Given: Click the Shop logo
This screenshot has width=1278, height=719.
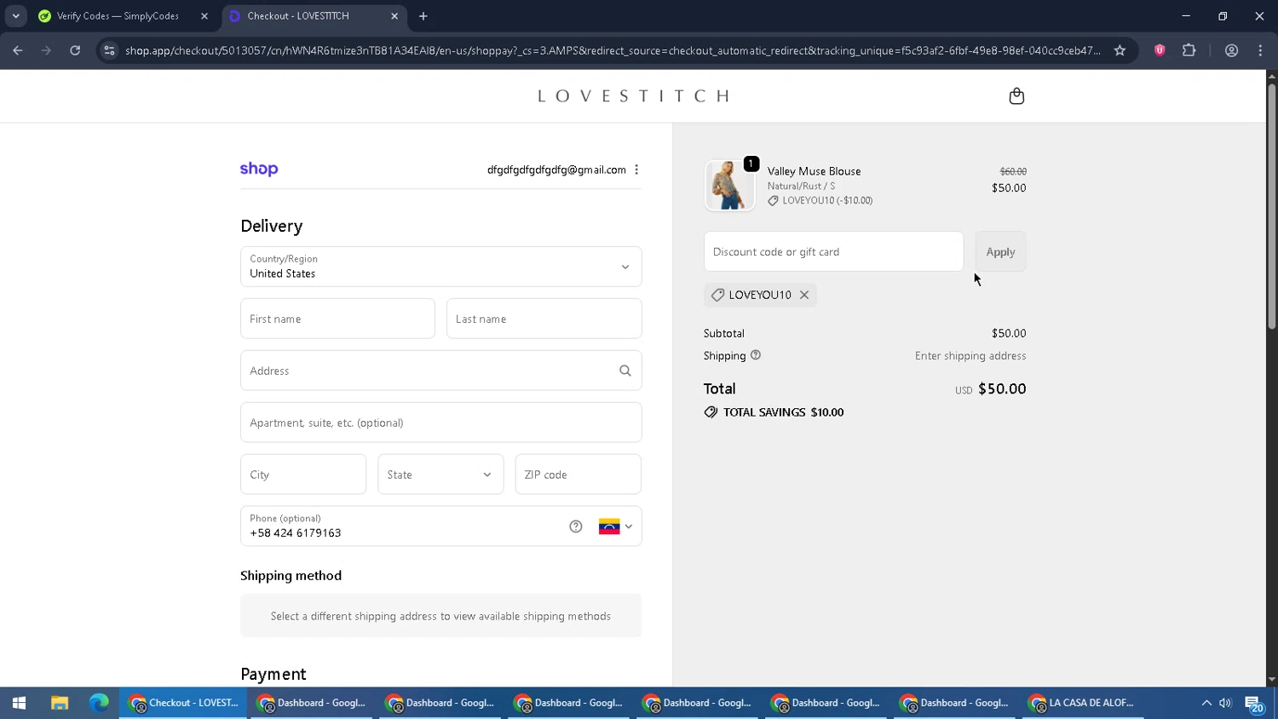Looking at the screenshot, I should (x=259, y=169).
